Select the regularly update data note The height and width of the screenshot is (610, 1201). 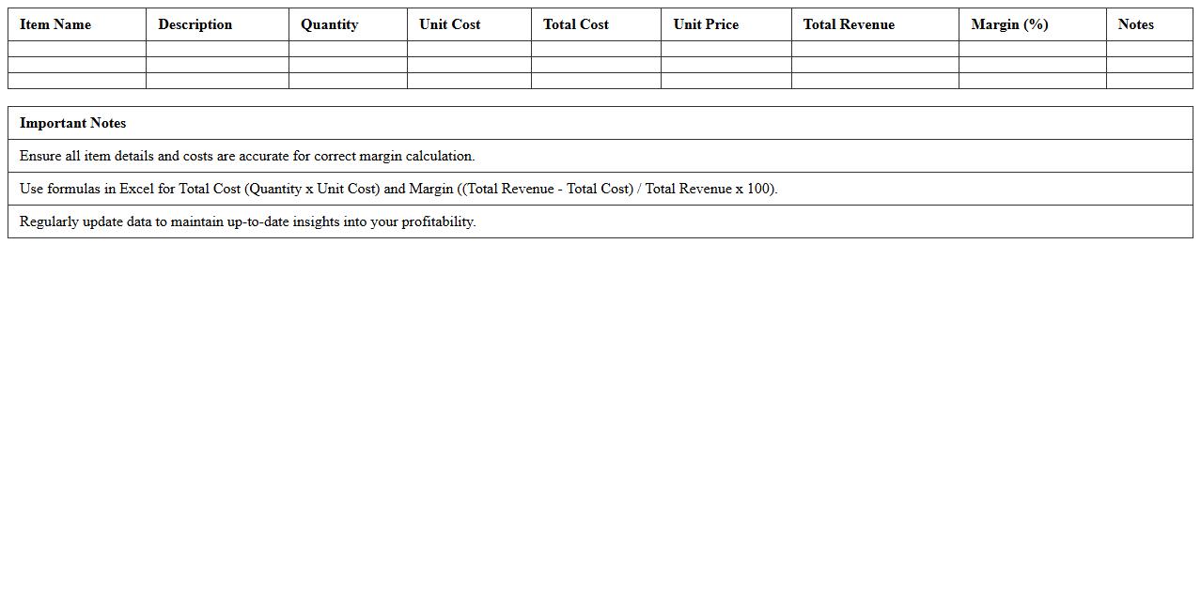point(247,221)
